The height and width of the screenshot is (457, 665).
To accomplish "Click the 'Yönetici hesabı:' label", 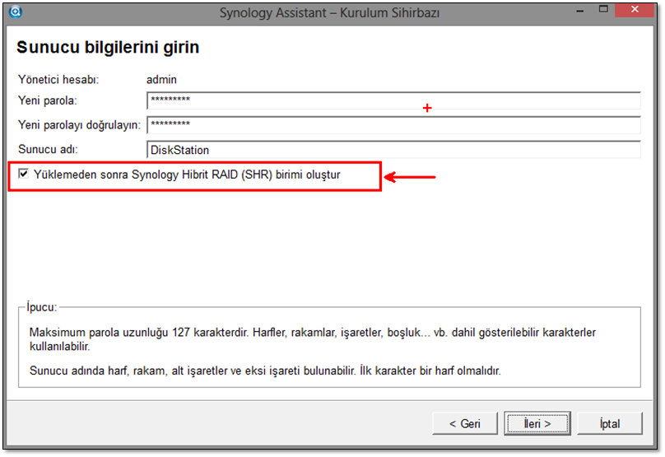I will click(x=58, y=79).
